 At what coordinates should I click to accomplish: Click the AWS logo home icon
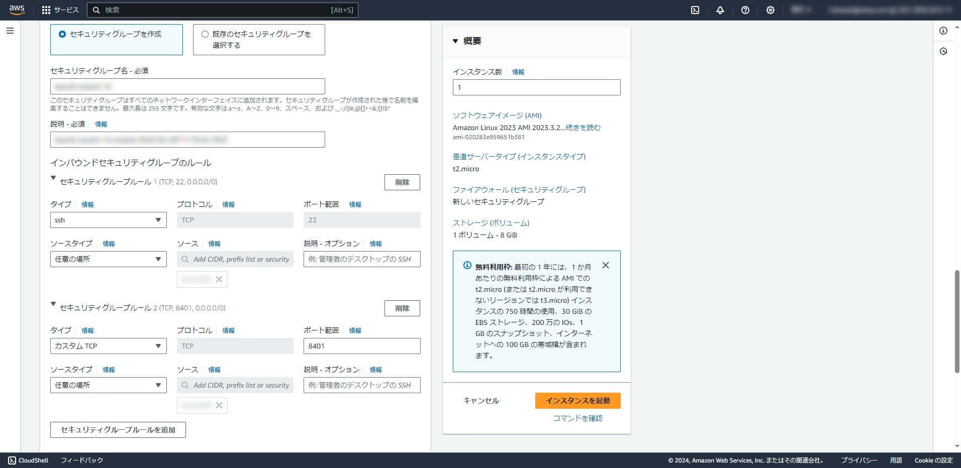coord(17,10)
